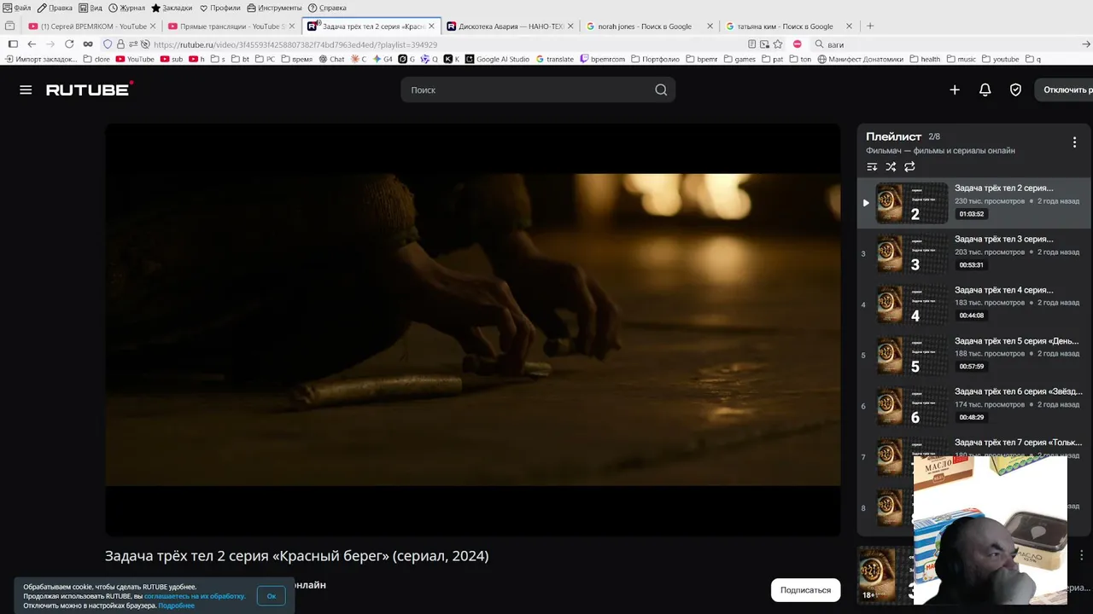Open the Правка menu

[55, 8]
